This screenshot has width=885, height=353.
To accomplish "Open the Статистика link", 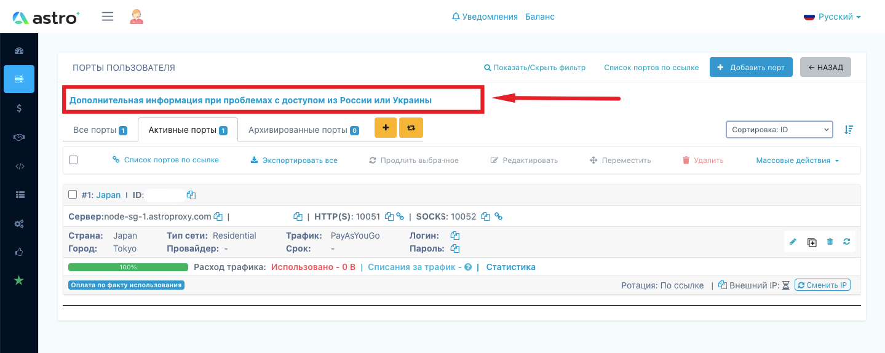I will pos(510,267).
